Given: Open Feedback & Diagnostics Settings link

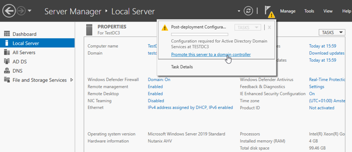Looking at the screenshot, I should pyautogui.click(x=316, y=87).
